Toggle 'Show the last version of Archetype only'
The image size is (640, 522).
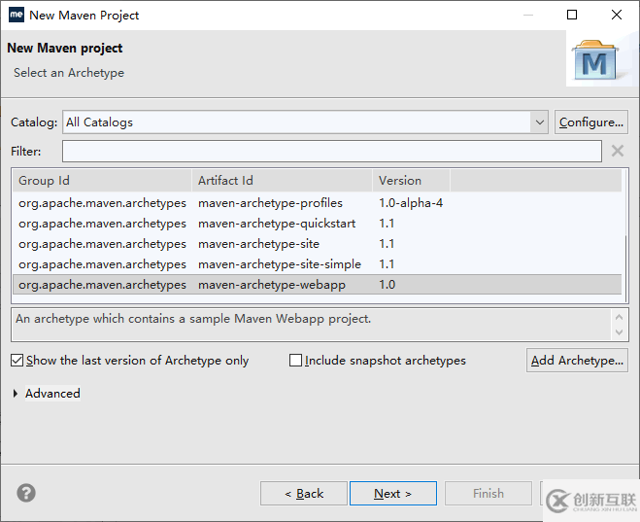17,361
